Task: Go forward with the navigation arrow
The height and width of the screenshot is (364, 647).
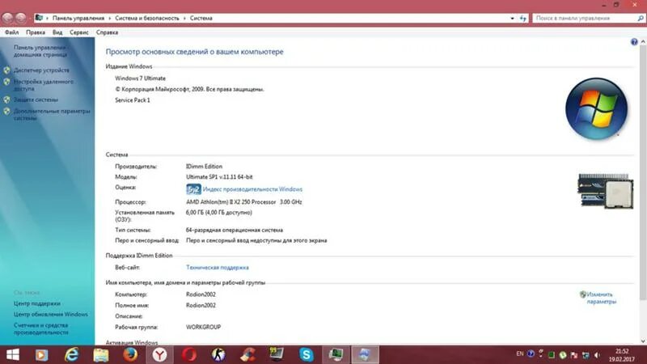Action: click(21, 18)
